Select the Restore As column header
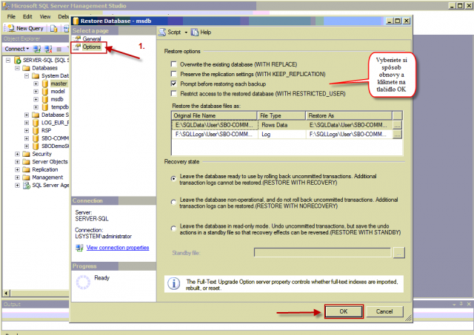Viewport: 474px width, 335px height. coord(349,115)
